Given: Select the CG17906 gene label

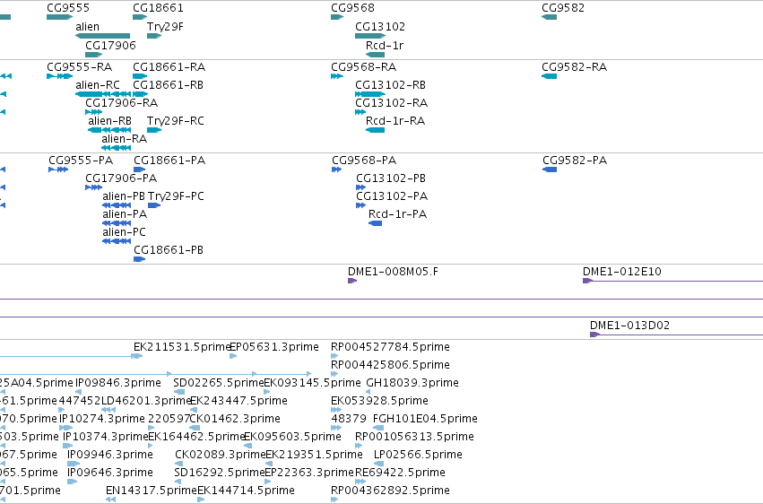Looking at the screenshot, I should (110, 45).
